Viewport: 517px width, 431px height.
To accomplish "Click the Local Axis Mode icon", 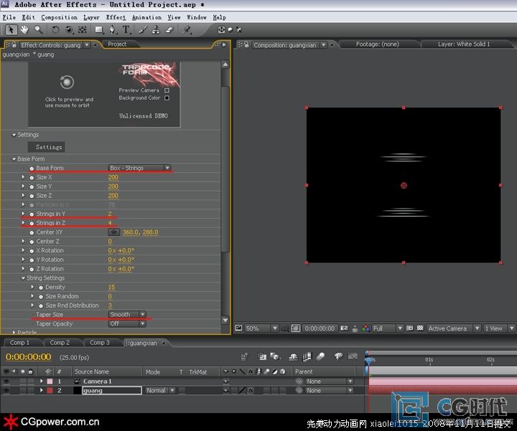I will click(x=221, y=30).
